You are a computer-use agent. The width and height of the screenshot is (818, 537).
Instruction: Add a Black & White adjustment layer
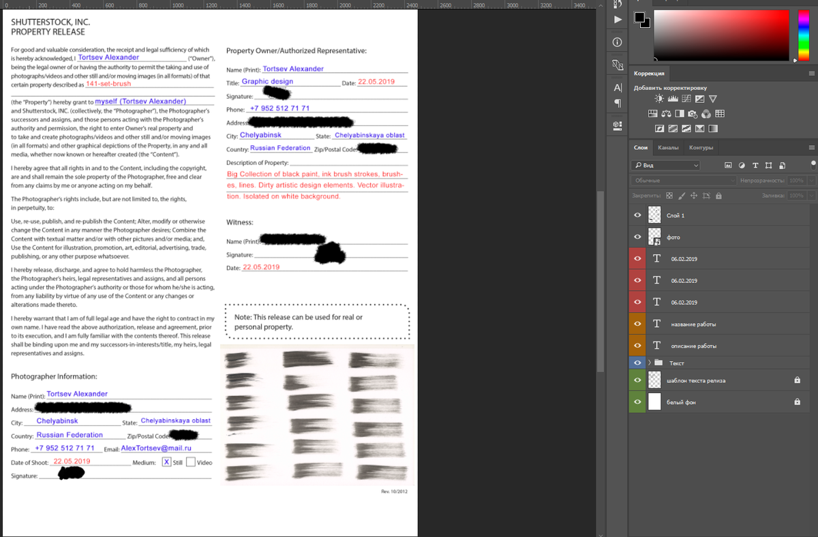(x=680, y=114)
